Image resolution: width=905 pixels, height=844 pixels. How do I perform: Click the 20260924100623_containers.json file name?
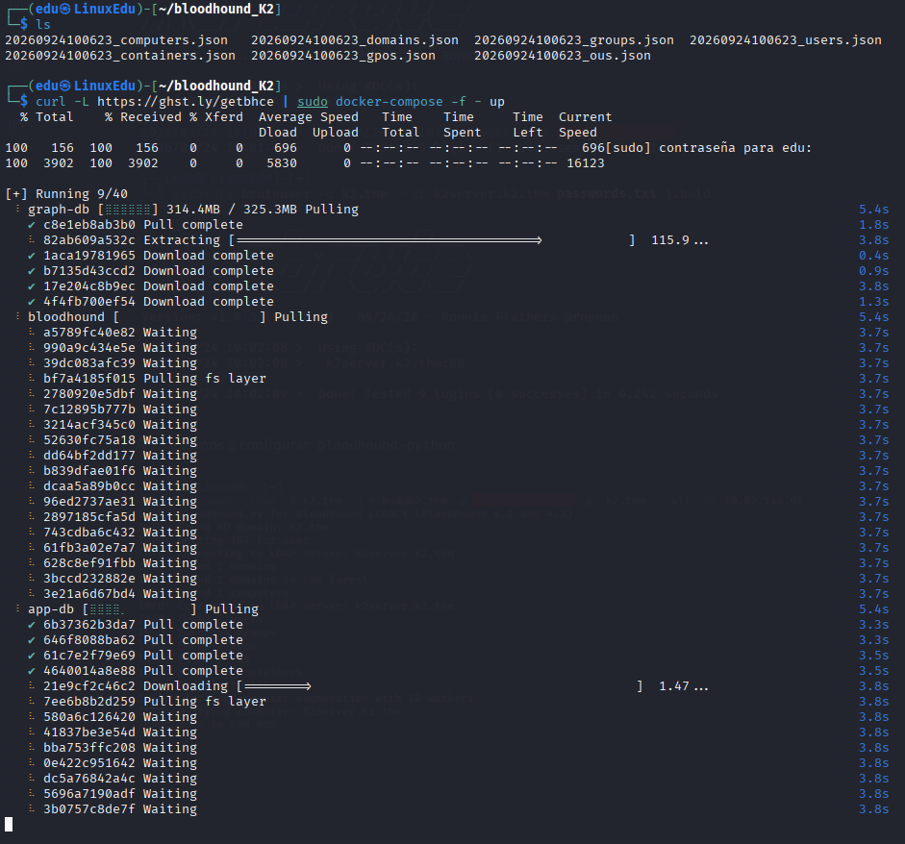point(120,56)
